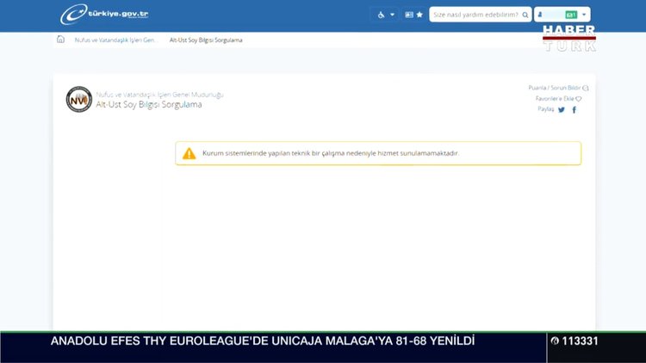The image size is (646, 363).
Task: Share the page on Twitter
Action: pyautogui.click(x=561, y=109)
